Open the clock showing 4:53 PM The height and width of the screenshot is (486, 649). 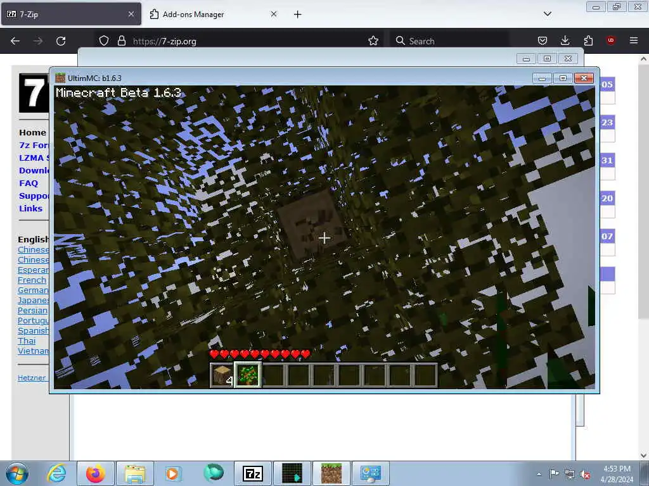click(617, 474)
